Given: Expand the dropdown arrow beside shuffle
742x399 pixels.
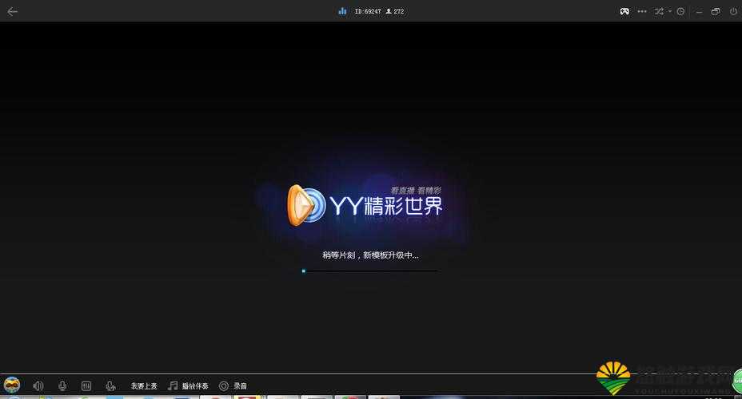Looking at the screenshot, I should point(669,11).
